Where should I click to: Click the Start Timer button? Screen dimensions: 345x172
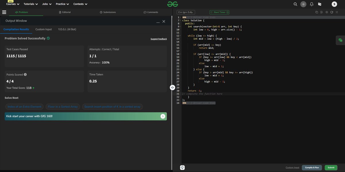tap(219, 12)
